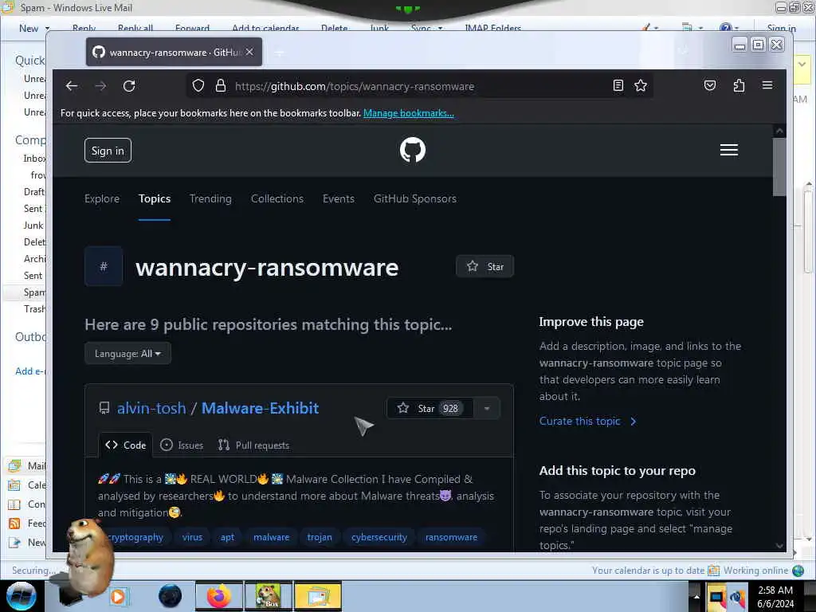Click the page scrollbar down arrow
Image resolution: width=816 pixels, height=612 pixels.
(779, 545)
